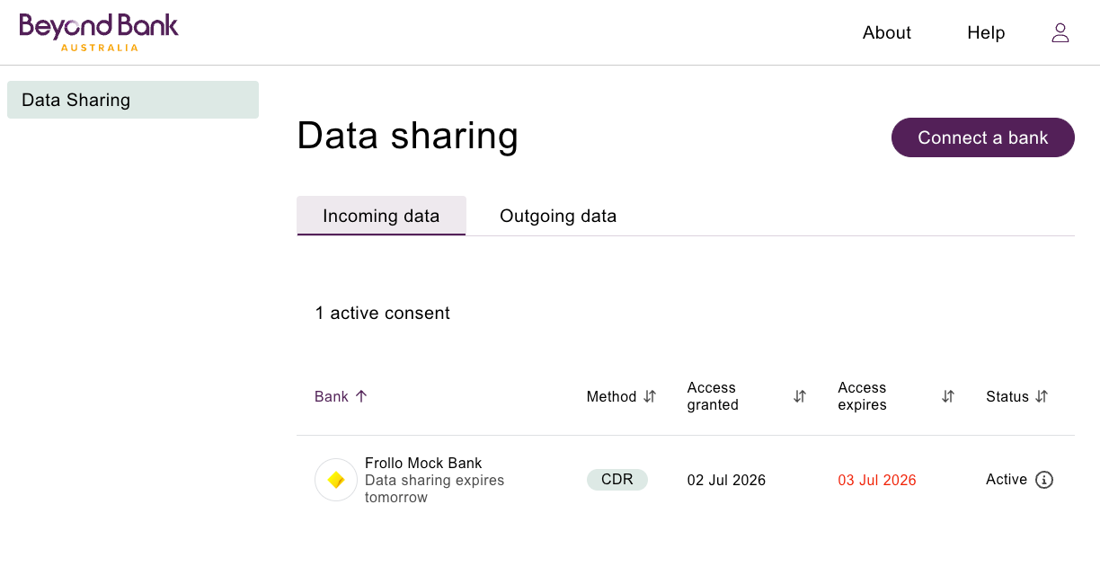Image resolution: width=1100 pixels, height=584 pixels.
Task: Sort by Bank column arrow
Action: click(361, 396)
